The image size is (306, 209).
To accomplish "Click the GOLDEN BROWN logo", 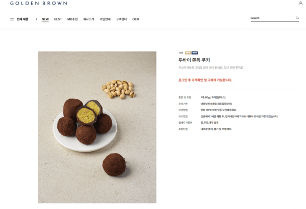I will pos(39,3).
